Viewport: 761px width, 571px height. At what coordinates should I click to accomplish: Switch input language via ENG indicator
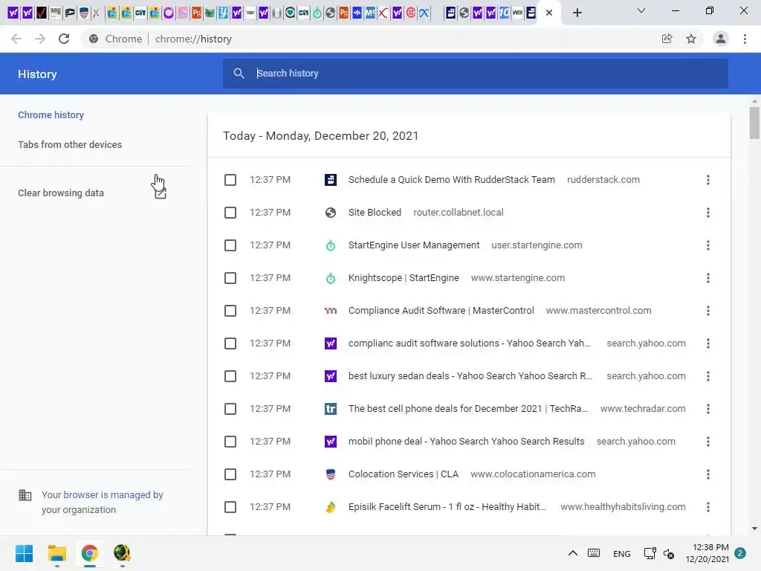point(622,553)
